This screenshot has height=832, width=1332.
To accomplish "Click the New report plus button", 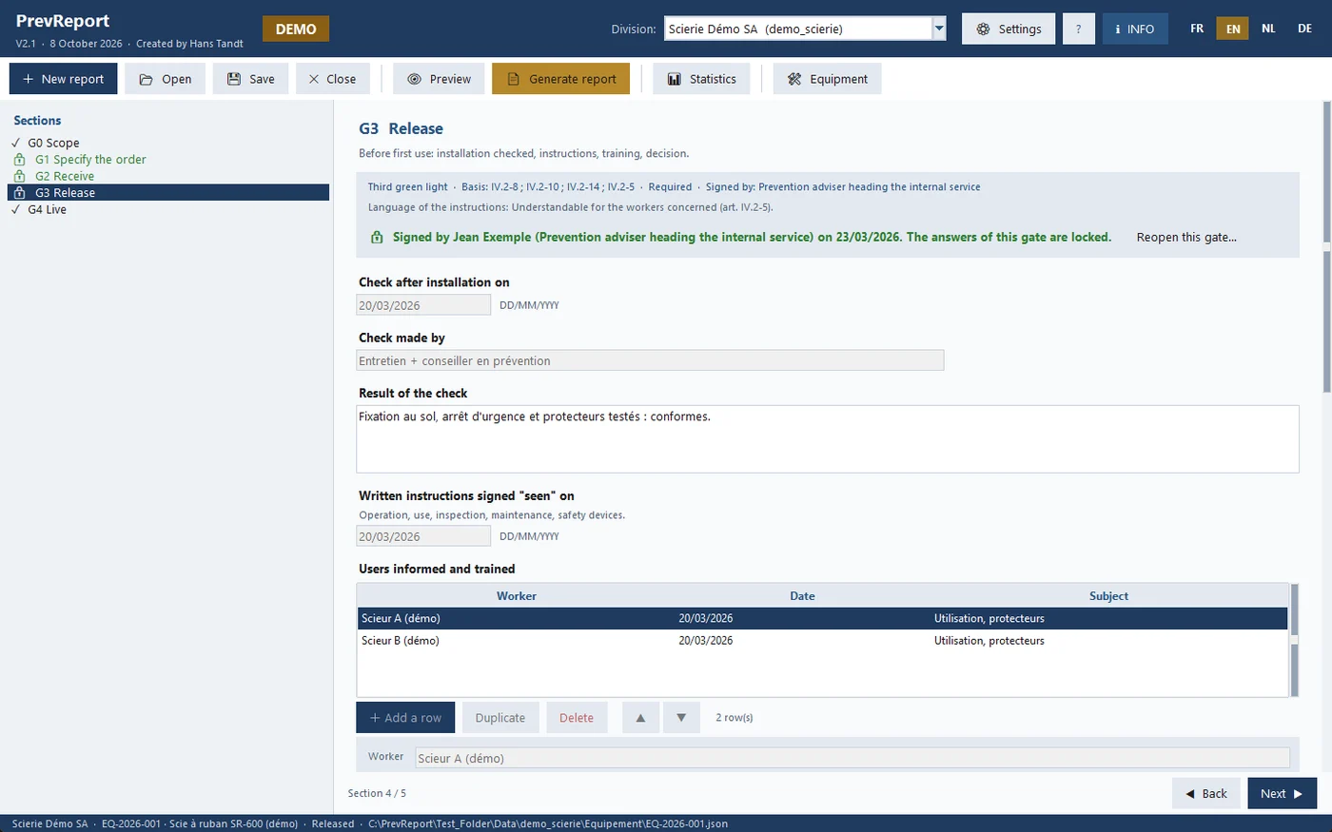I will (x=63, y=79).
